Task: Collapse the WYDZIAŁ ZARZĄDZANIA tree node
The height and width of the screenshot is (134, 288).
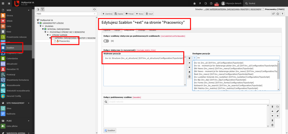Action: tap(43, 29)
